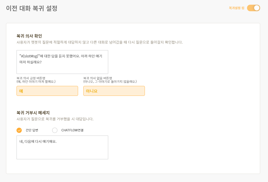The image size is (268, 182).
Task: Toggle the 복귀설정 킴 switch off
Action: coord(254,8)
